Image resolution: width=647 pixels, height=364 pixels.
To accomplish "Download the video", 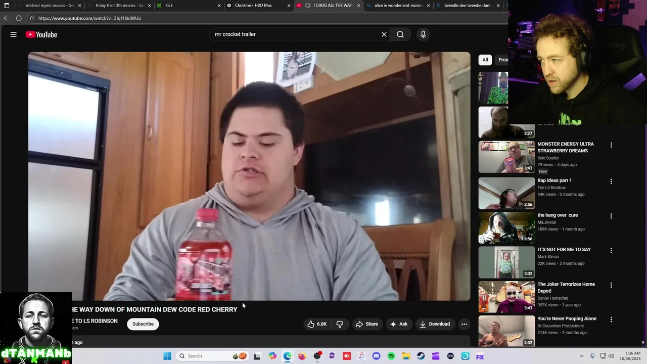I will (x=435, y=324).
